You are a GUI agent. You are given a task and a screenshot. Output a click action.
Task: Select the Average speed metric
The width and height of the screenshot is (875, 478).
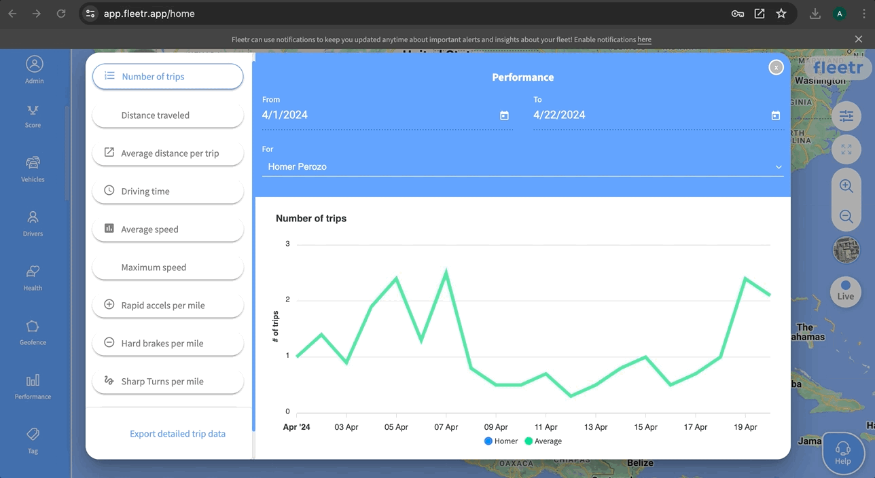(x=168, y=229)
